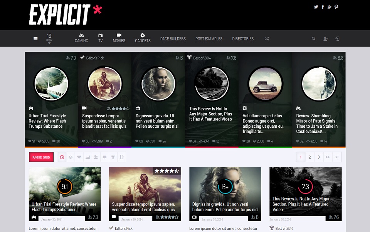Open the Directories menu
This screenshot has width=370, height=232.
coord(243,39)
